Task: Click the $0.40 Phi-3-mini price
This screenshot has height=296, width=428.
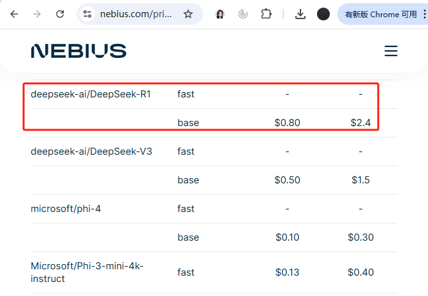Action: pos(360,272)
